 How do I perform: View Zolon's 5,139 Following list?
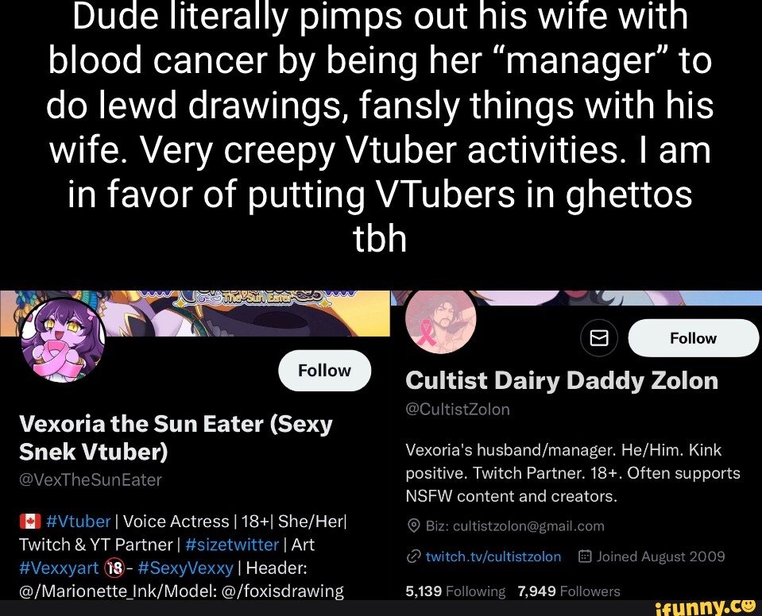click(455, 591)
